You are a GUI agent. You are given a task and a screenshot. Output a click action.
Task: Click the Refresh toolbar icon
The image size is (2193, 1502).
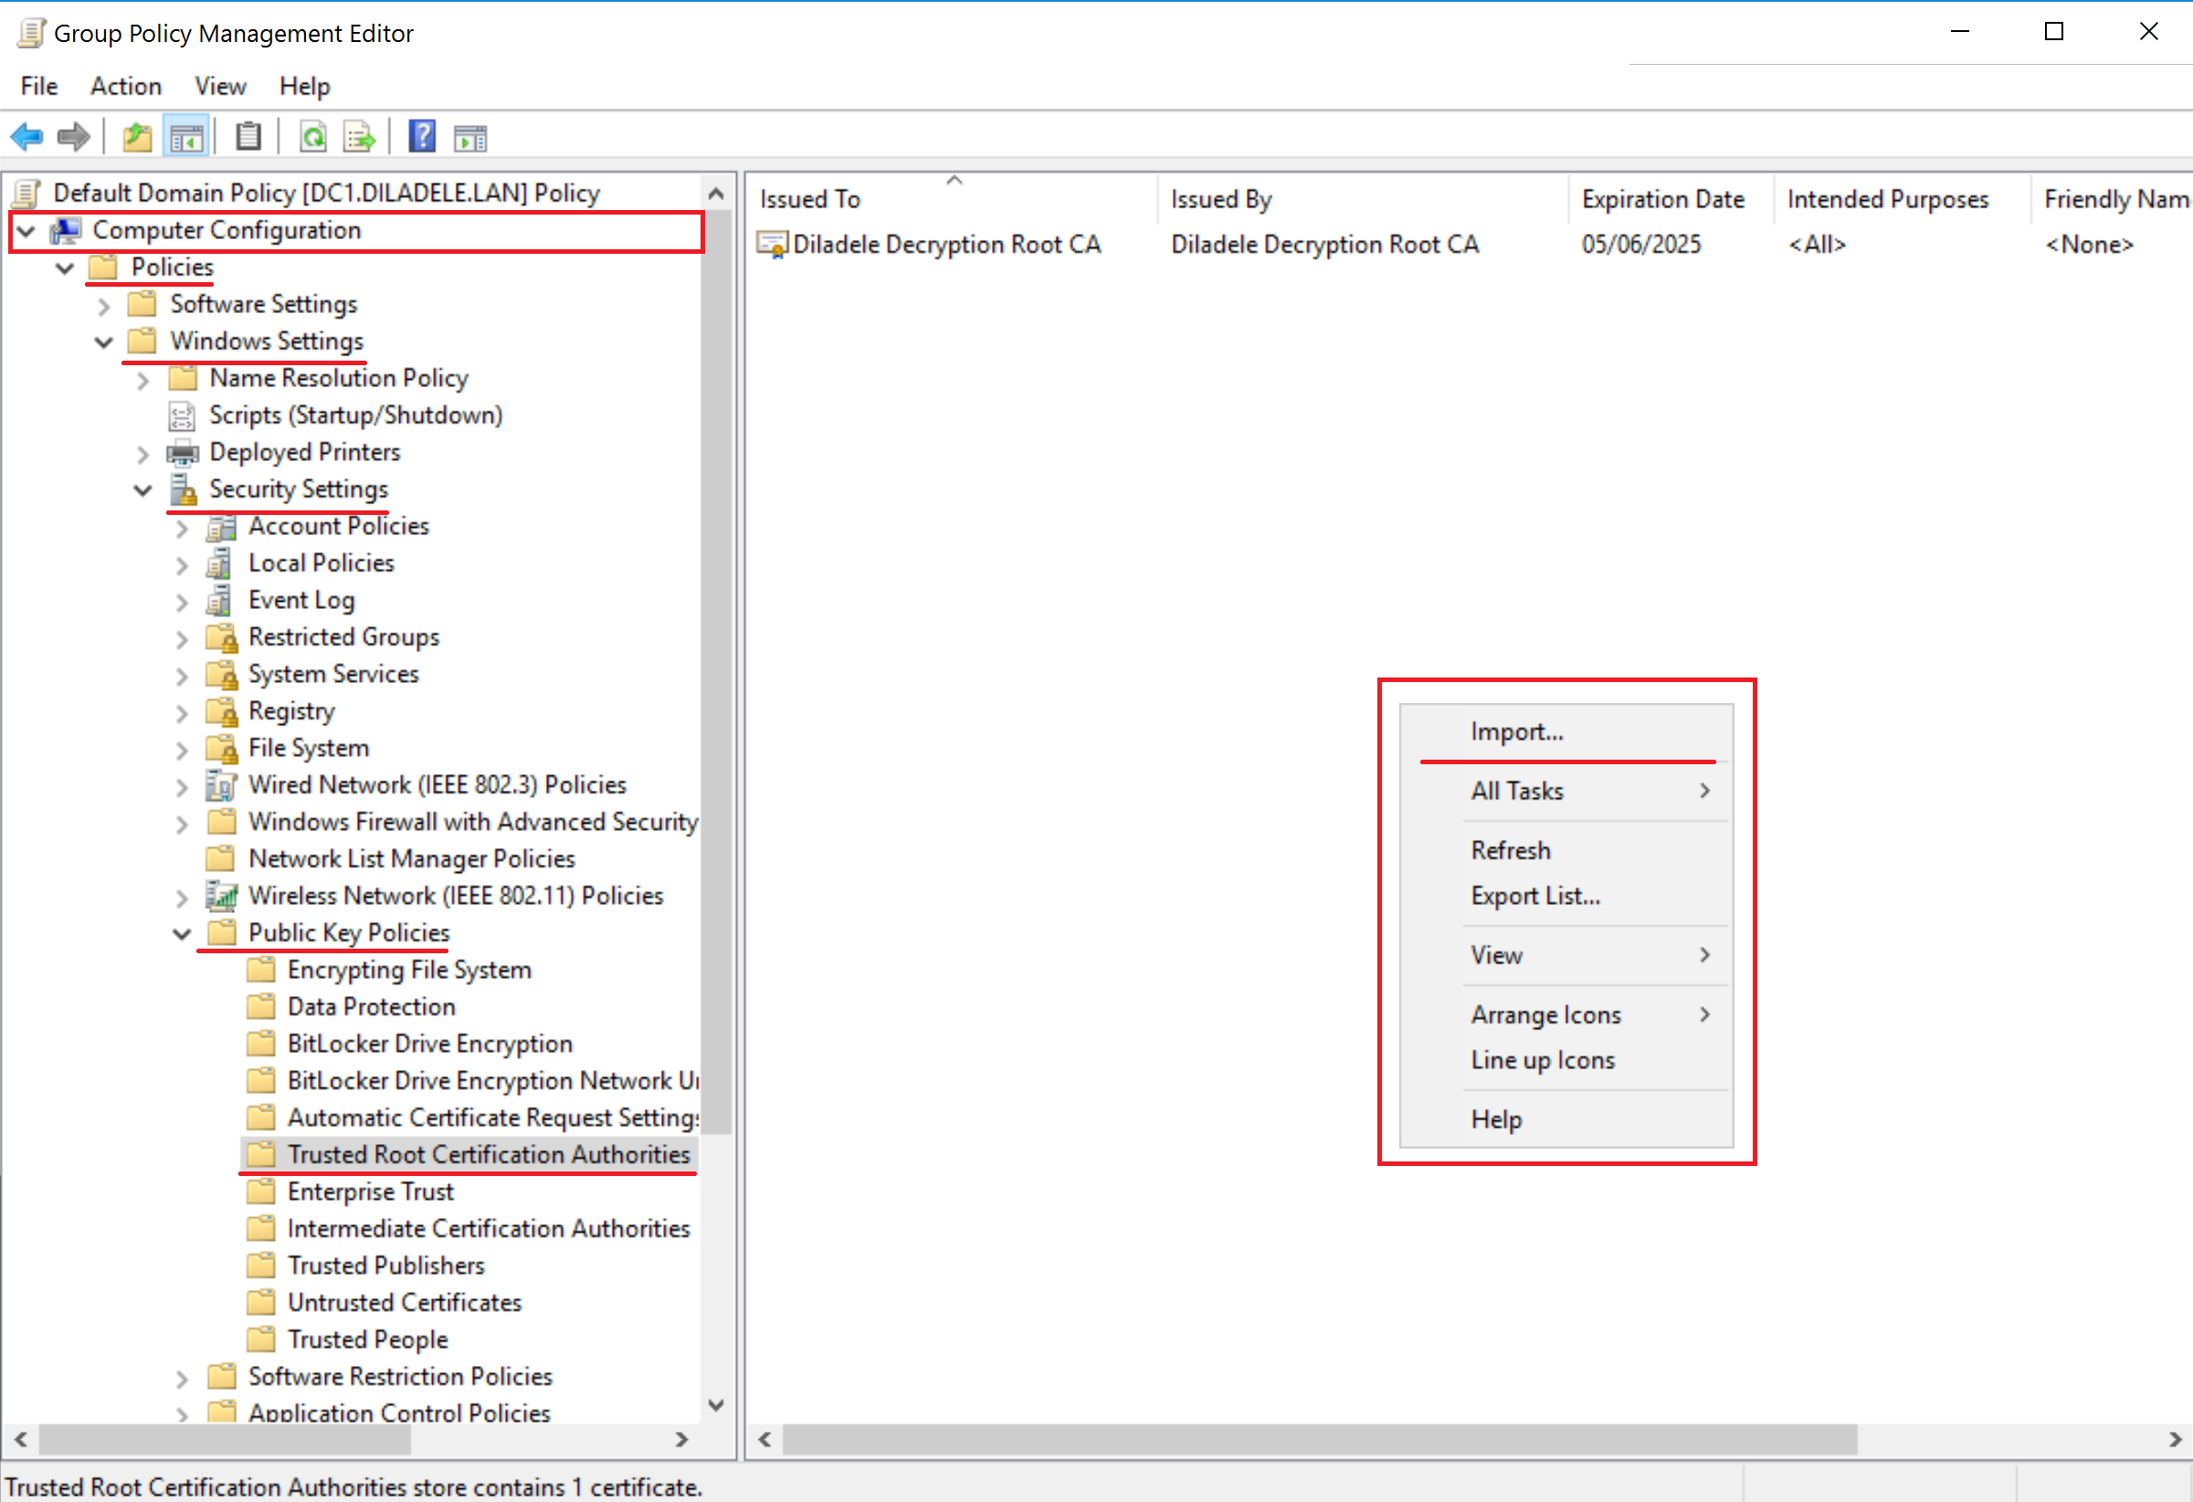click(x=313, y=138)
